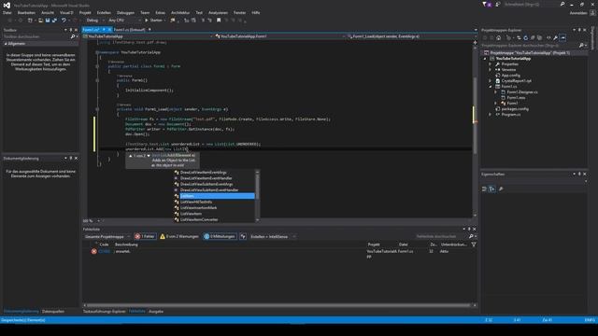Click Solution Explorer refresh icon

tap(525, 37)
